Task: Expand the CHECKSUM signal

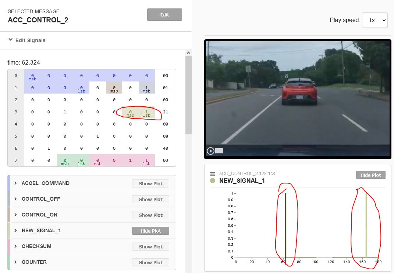Action: click(15, 246)
